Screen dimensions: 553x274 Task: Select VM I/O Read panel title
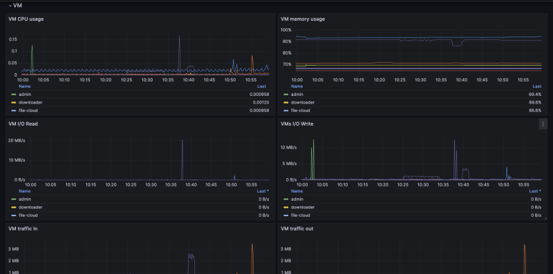tap(23, 124)
